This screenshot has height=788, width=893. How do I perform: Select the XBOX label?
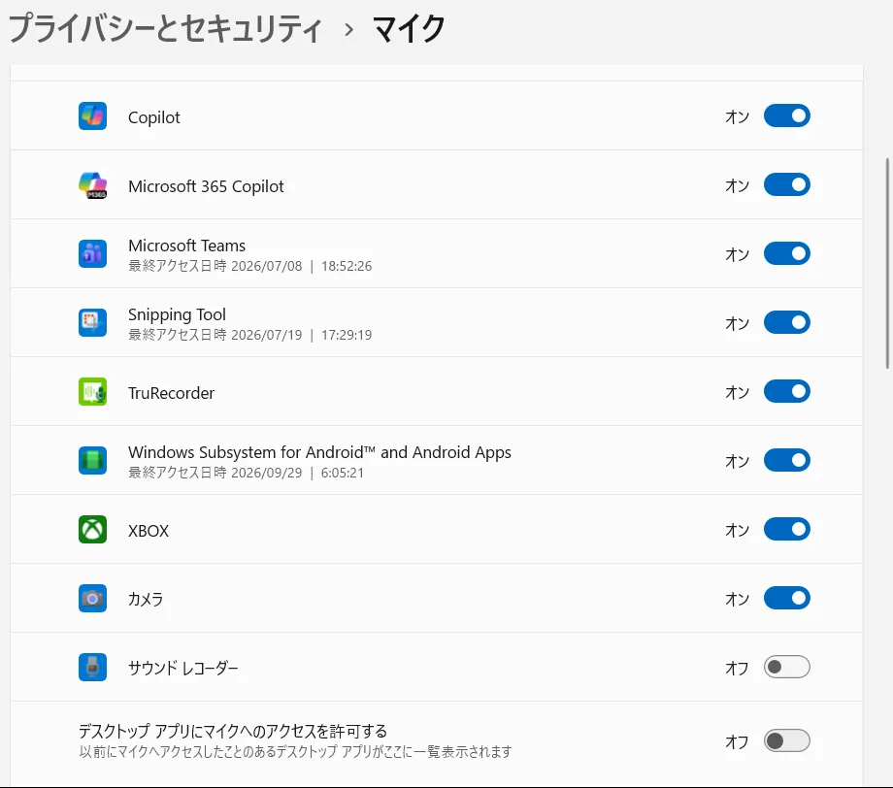149,531
